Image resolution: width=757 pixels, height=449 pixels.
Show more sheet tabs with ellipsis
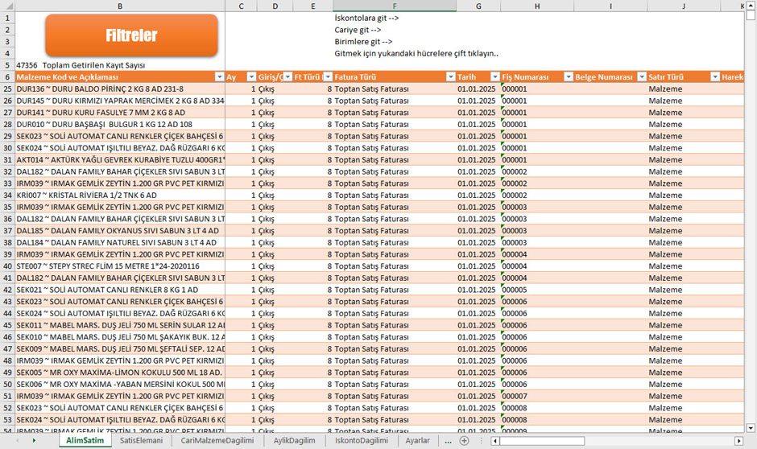pos(448,441)
